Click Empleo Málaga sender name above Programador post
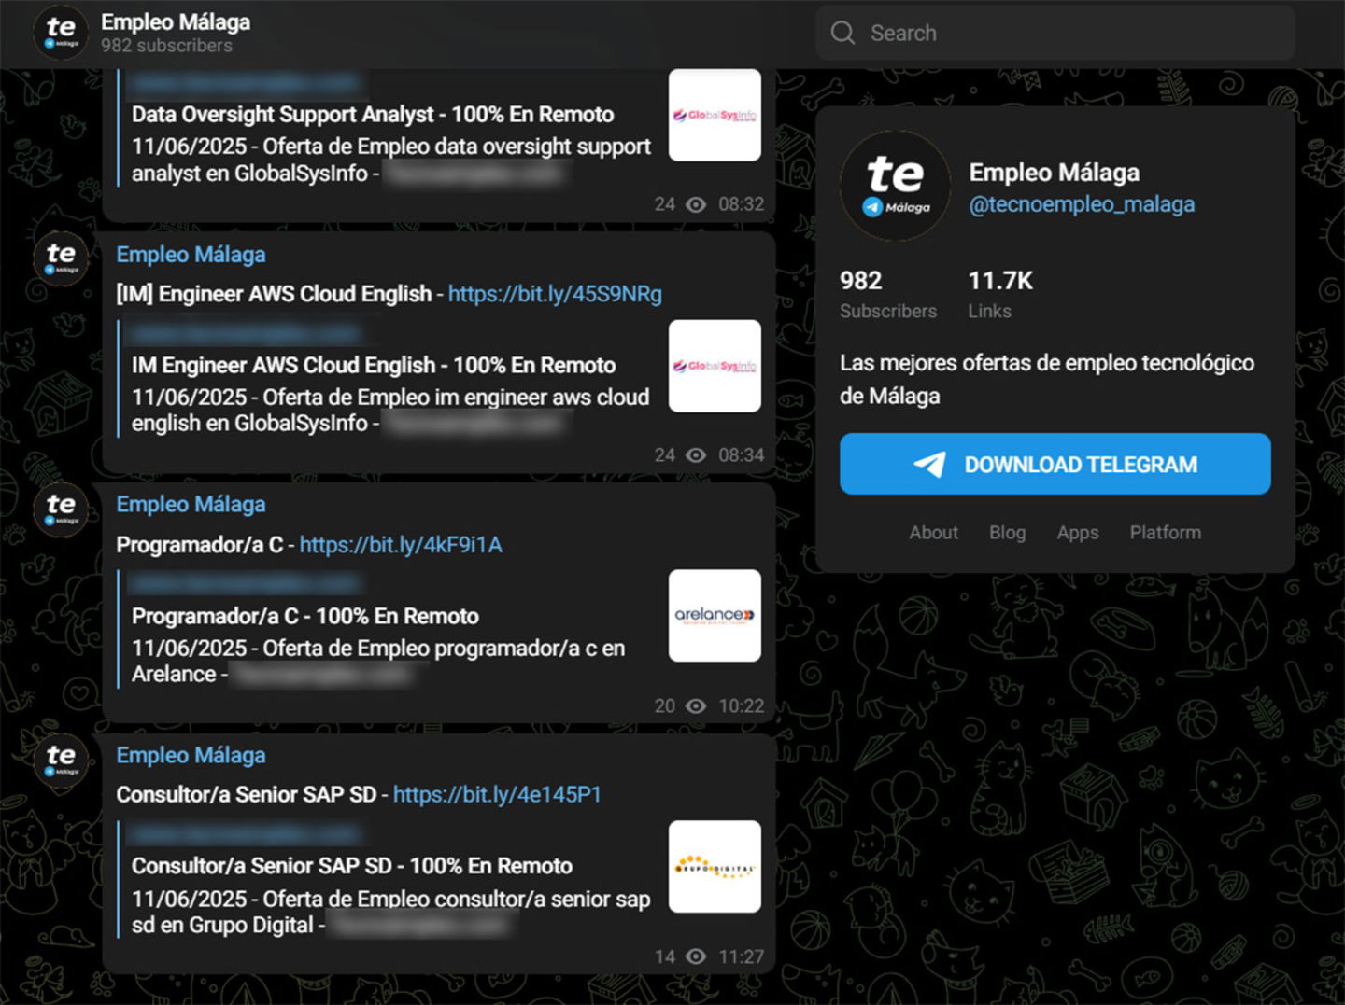1345x1005 pixels. pos(191,505)
